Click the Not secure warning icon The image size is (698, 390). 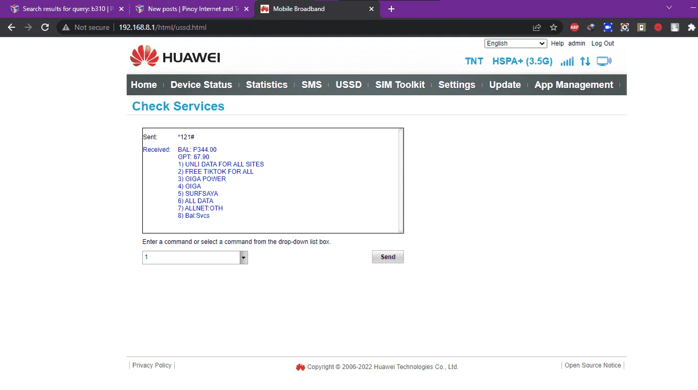coord(66,27)
